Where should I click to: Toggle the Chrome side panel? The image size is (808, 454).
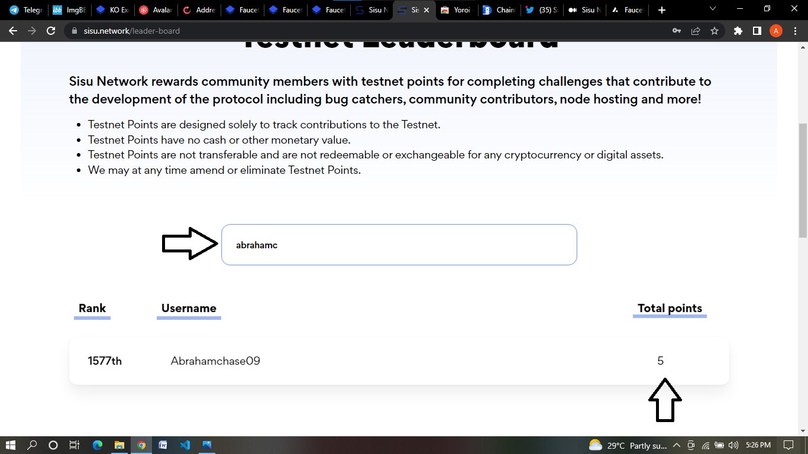757,31
